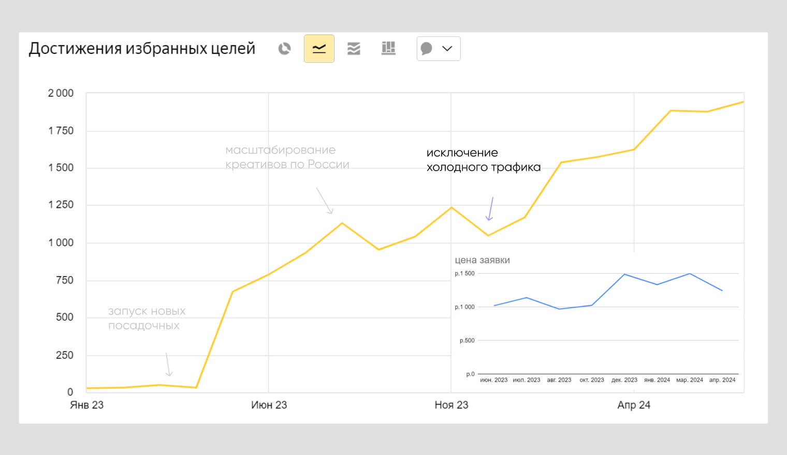The image size is (787, 455).
Task: Switch to stacked area chart view
Action: point(354,49)
